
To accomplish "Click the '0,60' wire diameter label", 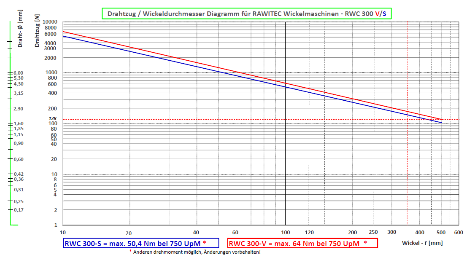I will point(19,159).
